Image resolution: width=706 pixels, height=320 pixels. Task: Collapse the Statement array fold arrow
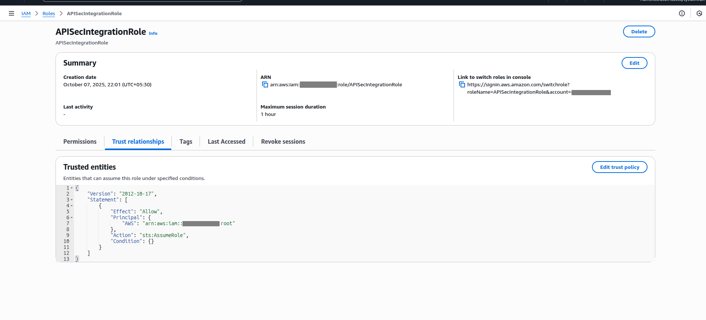pos(72,200)
